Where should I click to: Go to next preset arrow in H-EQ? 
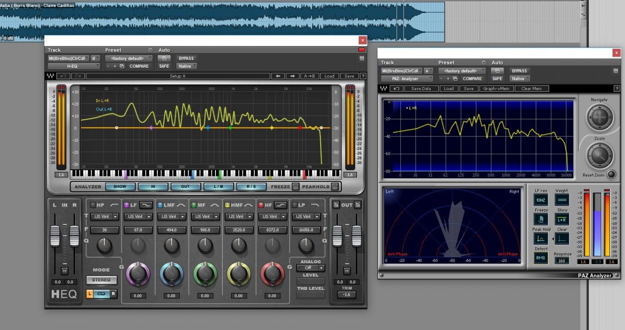[x=293, y=76]
